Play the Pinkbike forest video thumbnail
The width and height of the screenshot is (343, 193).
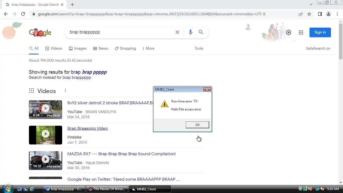click(46, 135)
